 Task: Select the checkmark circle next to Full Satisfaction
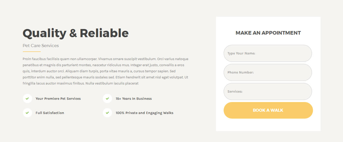27,113
